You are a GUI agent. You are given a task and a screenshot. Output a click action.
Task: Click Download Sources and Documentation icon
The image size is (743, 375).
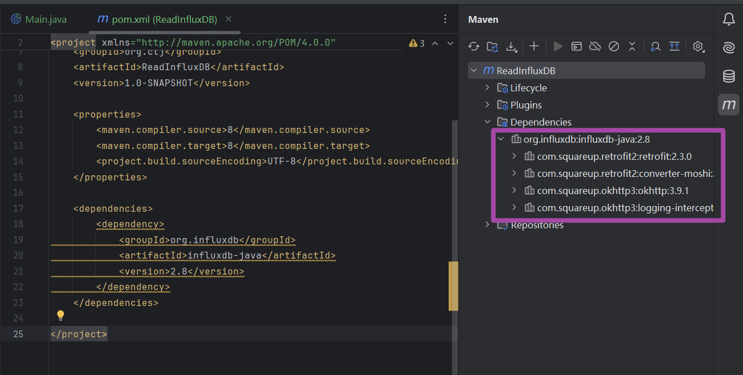coord(511,46)
